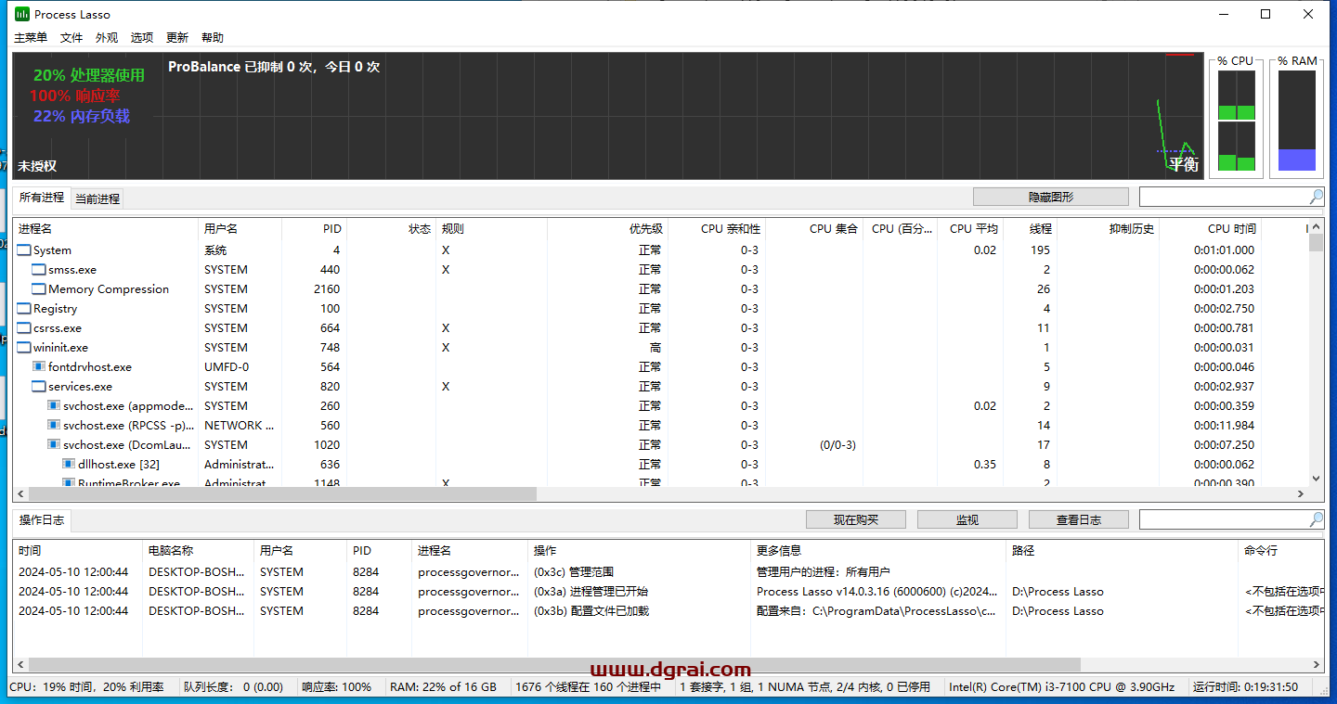Image resolution: width=1337 pixels, height=704 pixels.
Task: Sort by the CPU 亲和性 column header
Action: point(718,228)
